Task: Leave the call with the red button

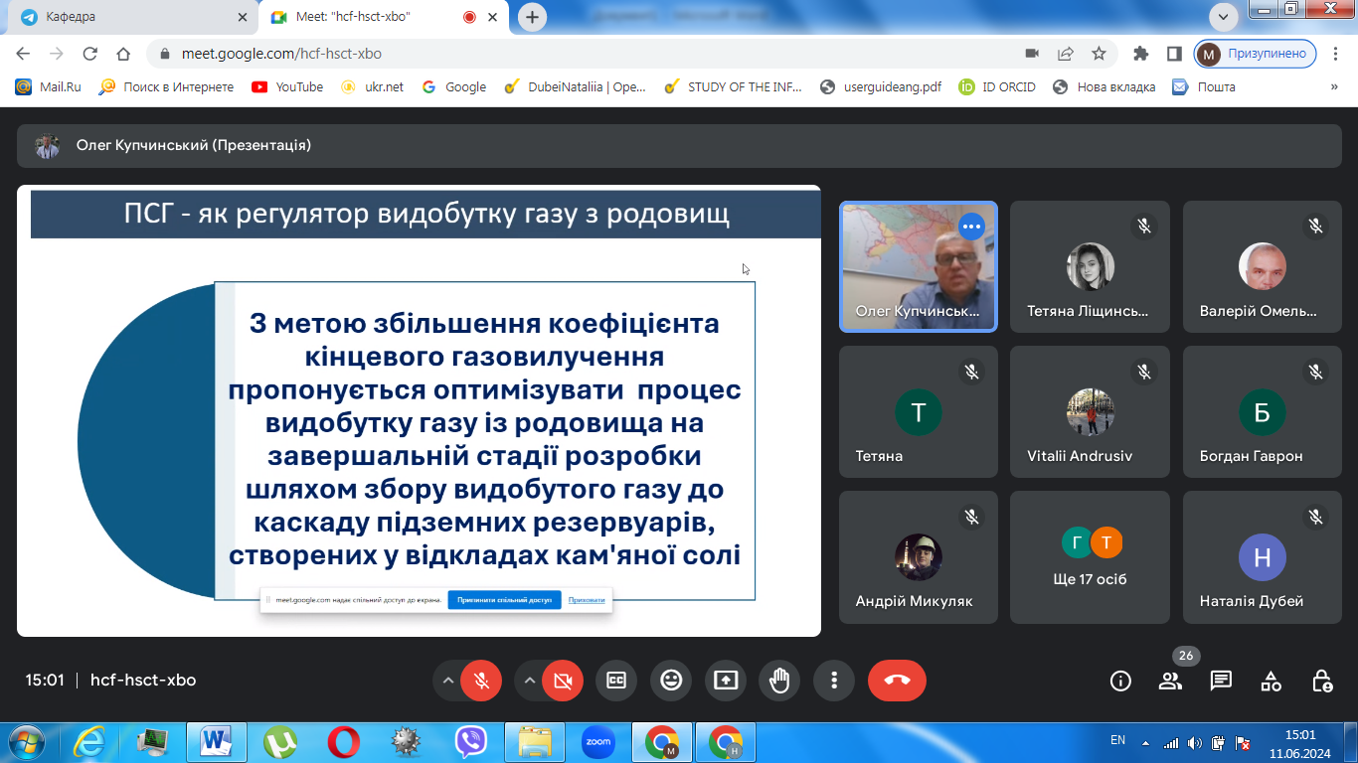Action: 897,681
